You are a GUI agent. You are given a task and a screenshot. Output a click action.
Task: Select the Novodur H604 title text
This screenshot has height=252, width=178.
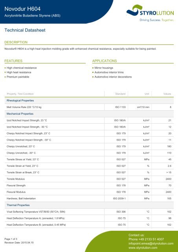click(x=22, y=9)
